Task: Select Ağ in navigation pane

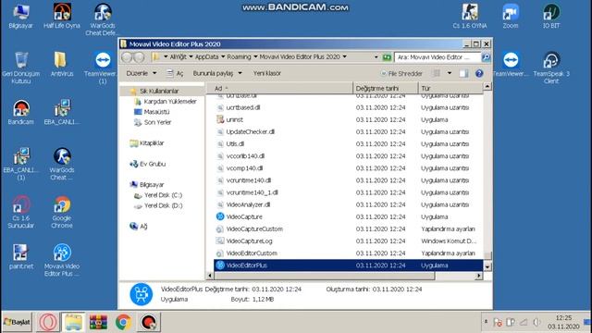Action: pos(139,226)
